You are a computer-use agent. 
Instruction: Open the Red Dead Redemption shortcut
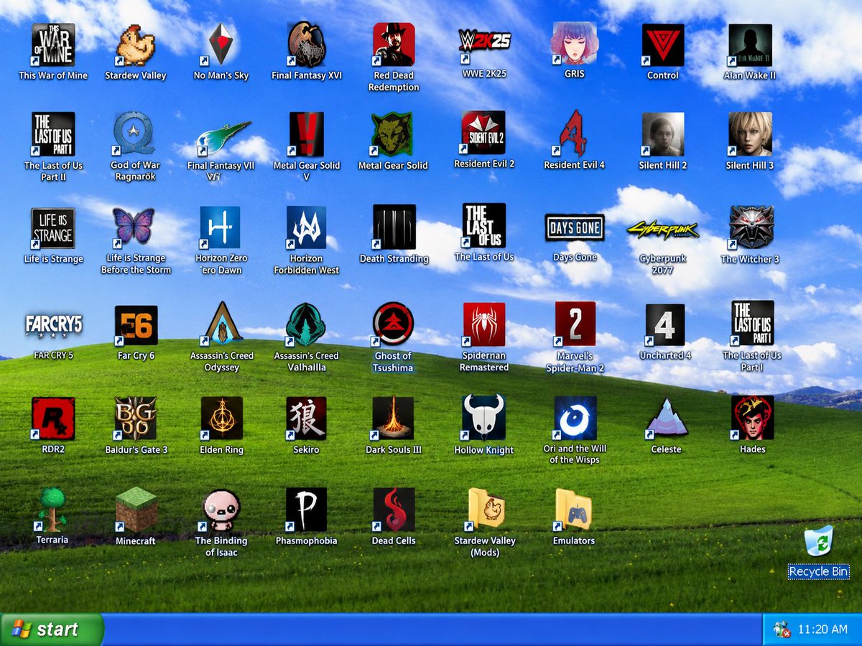394,45
